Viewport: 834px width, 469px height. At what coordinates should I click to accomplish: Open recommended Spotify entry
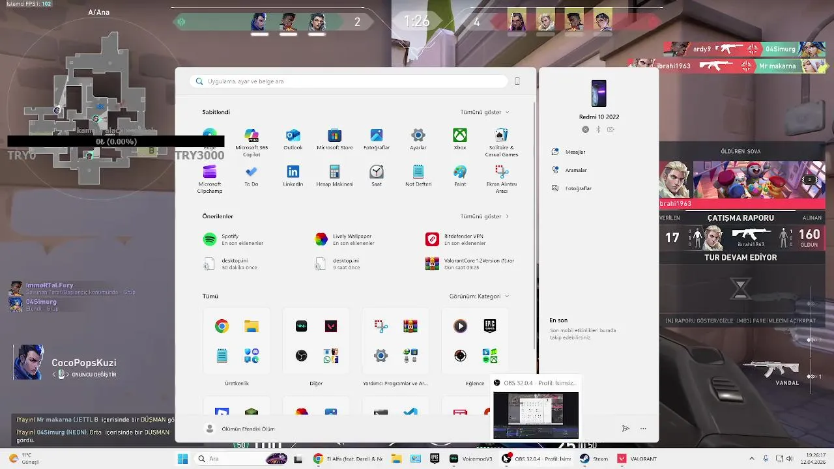235,239
